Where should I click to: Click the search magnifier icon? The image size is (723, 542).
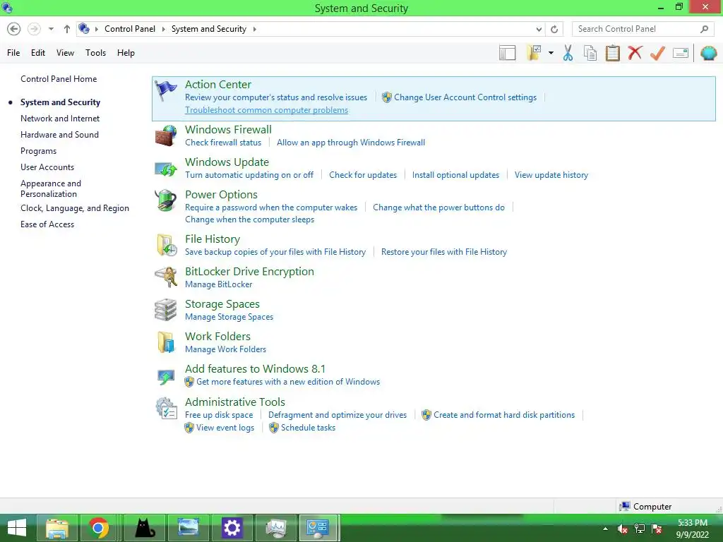point(704,29)
